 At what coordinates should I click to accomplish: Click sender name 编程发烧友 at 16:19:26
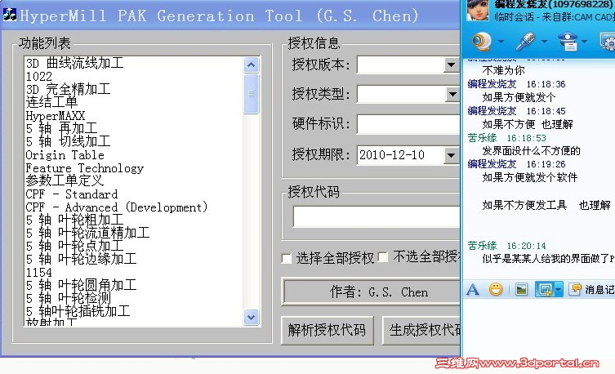click(x=492, y=164)
